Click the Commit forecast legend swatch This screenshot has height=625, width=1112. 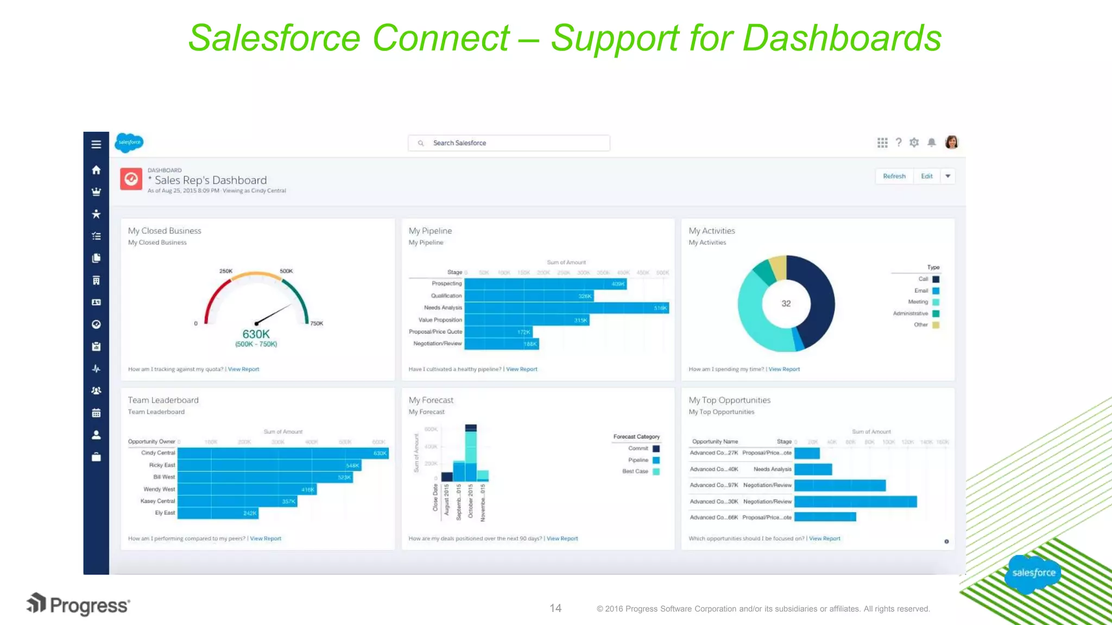[x=656, y=449]
